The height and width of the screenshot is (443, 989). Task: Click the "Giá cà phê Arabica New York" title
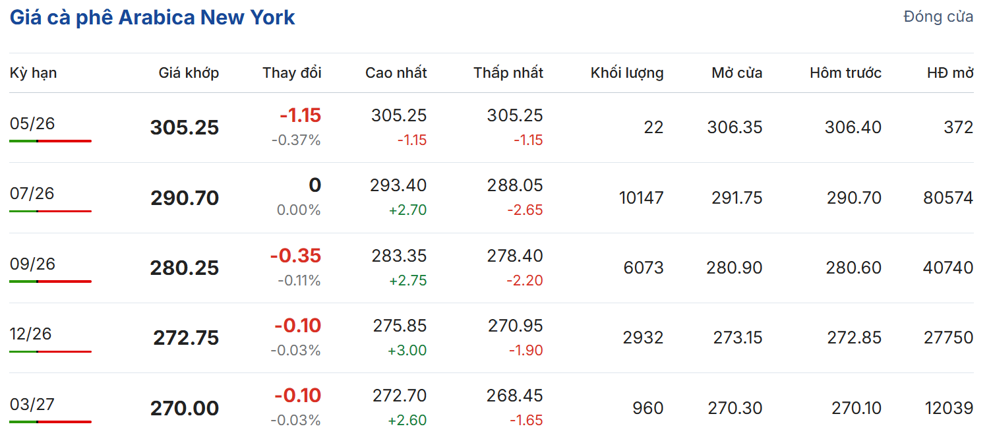(x=152, y=18)
